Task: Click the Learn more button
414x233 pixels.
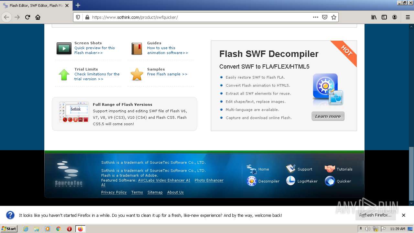Action: point(328,116)
